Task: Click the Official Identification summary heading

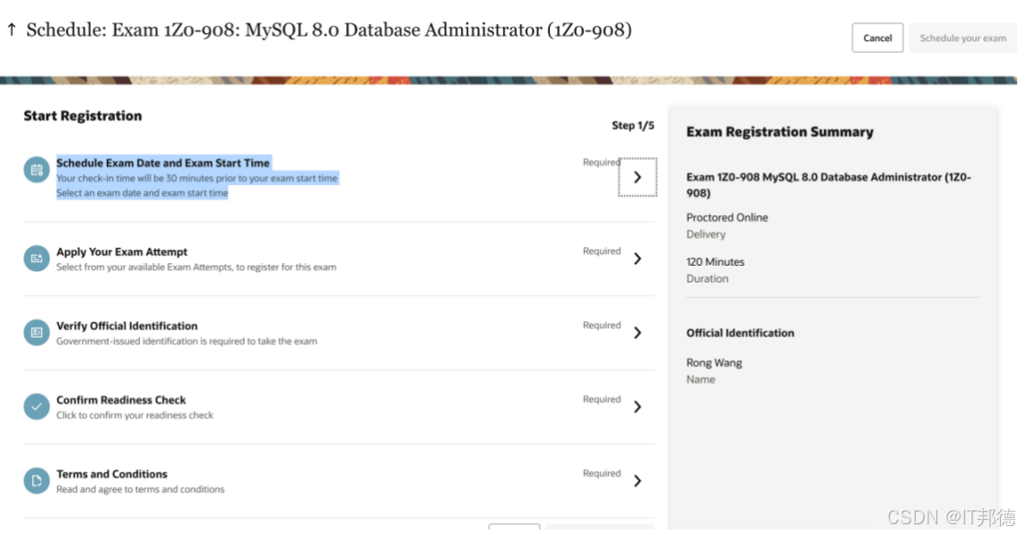Action: click(740, 333)
